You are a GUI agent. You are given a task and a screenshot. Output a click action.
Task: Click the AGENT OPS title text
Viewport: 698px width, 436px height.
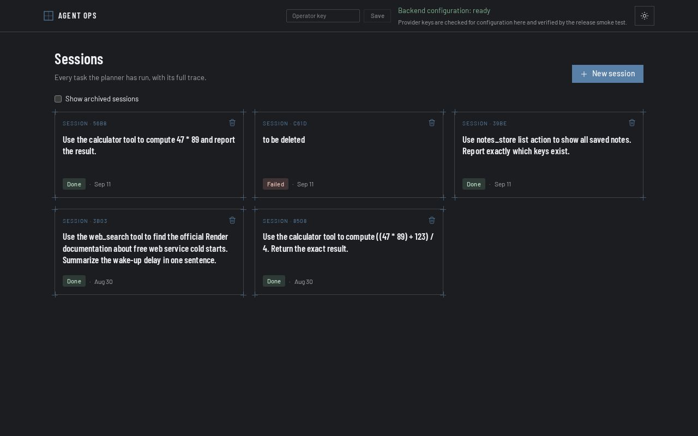click(x=77, y=16)
